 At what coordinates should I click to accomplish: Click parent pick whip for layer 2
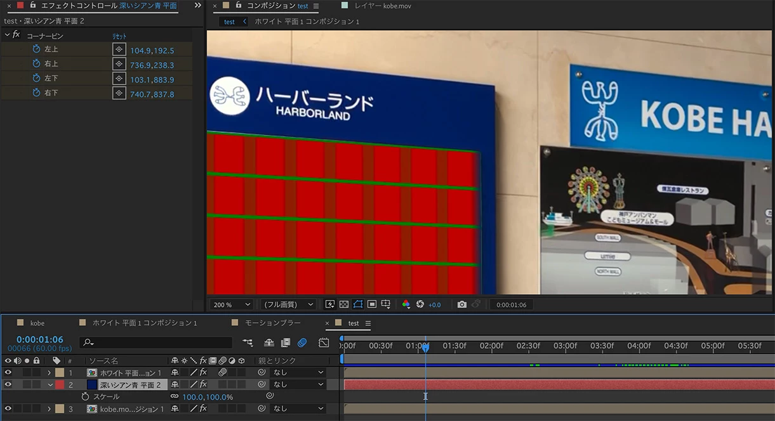pos(262,384)
